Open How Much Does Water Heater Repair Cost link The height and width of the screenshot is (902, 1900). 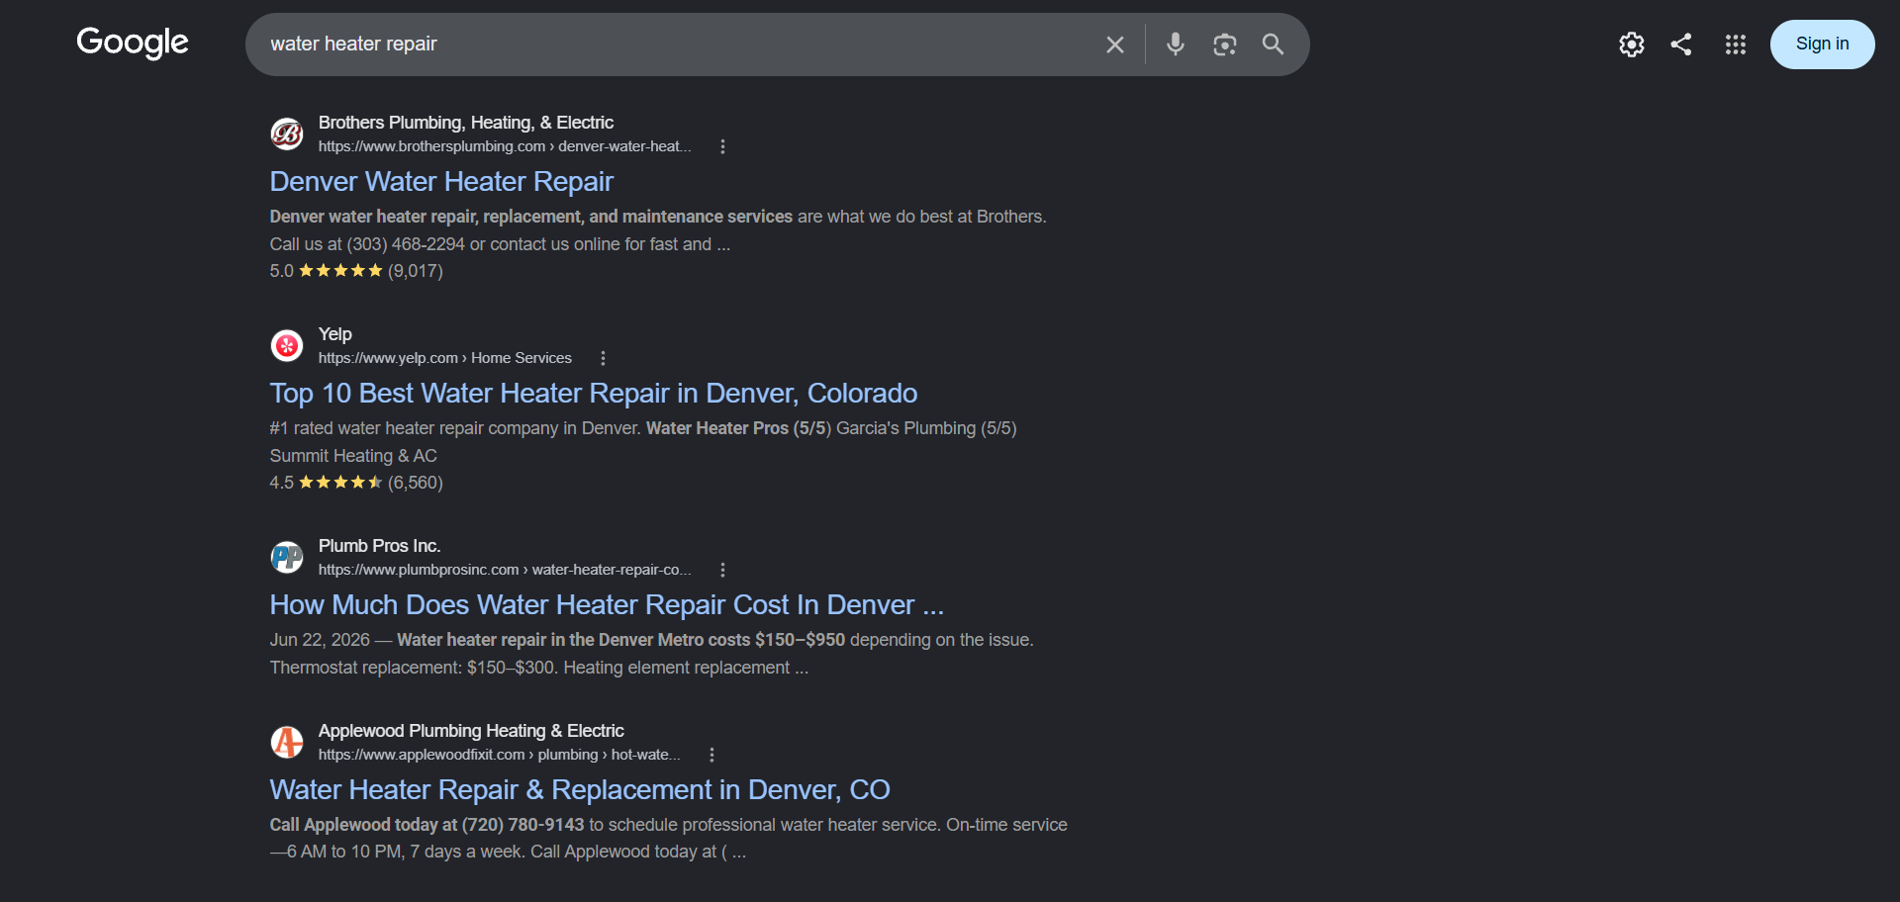607,605
